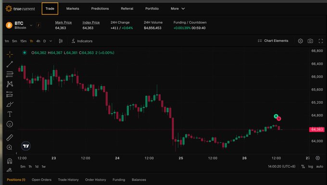Open the Indicators menu
Image resolution: width=327 pixels, height=185 pixels.
tap(82, 41)
